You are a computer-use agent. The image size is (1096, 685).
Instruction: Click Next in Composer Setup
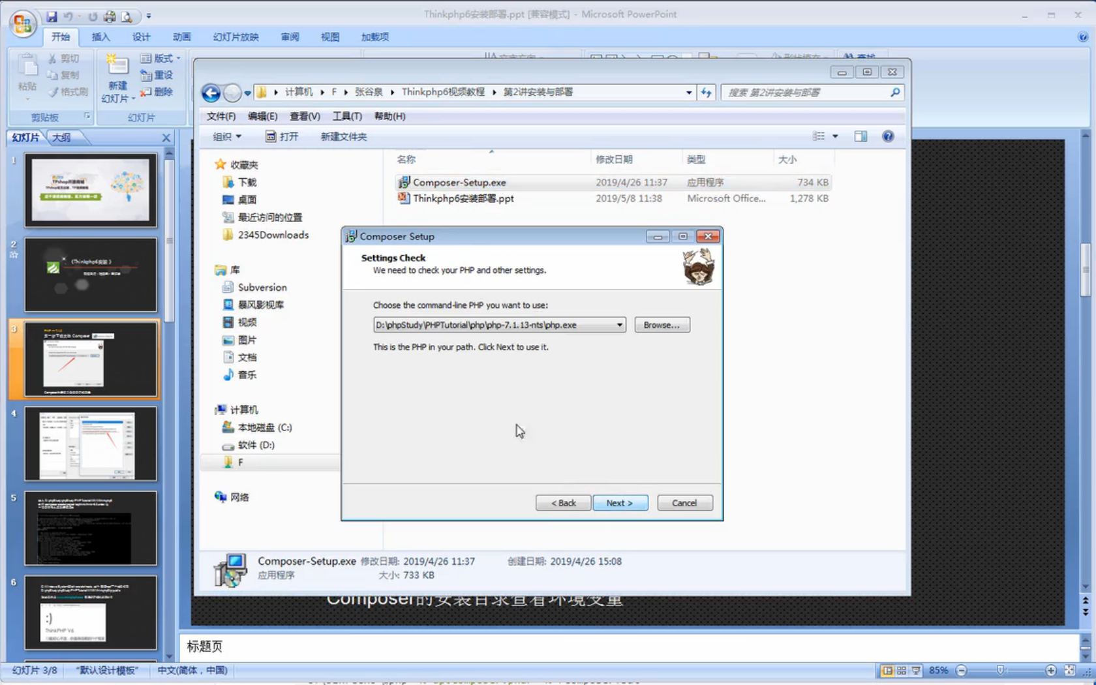pyautogui.click(x=620, y=503)
